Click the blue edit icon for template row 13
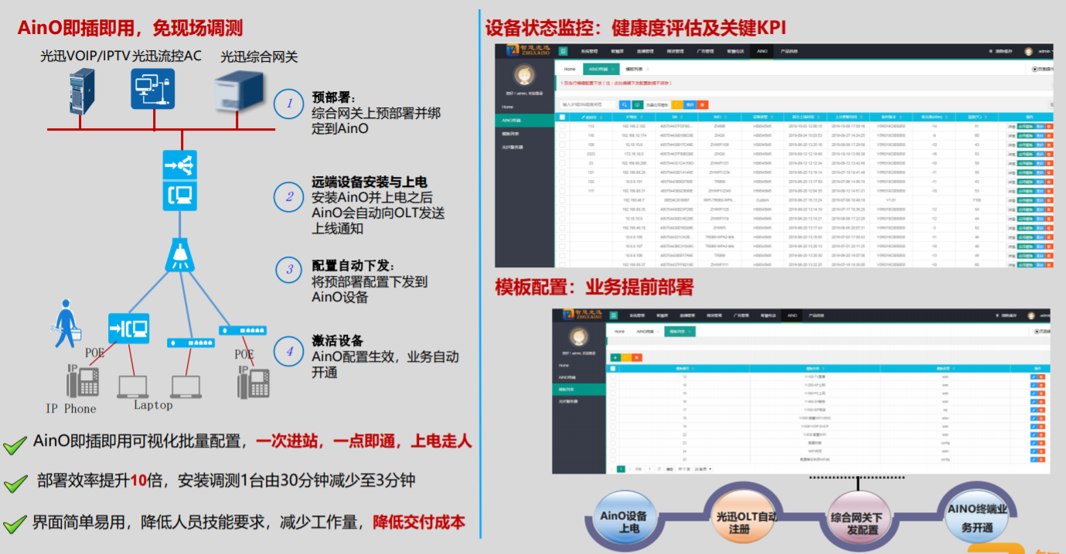Viewport: 1066px width, 554px height. 1034,376
